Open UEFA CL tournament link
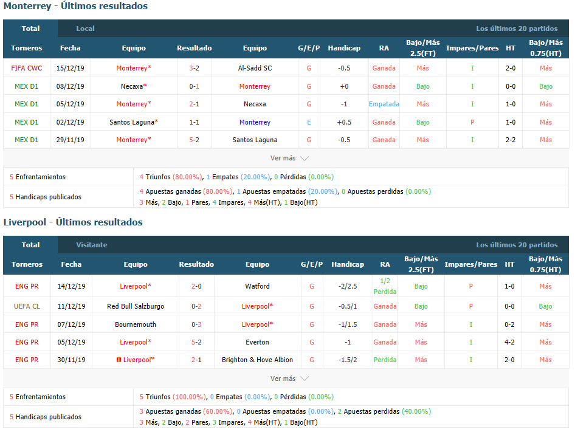Screen dimensions: 575x432 pyautogui.click(x=27, y=307)
